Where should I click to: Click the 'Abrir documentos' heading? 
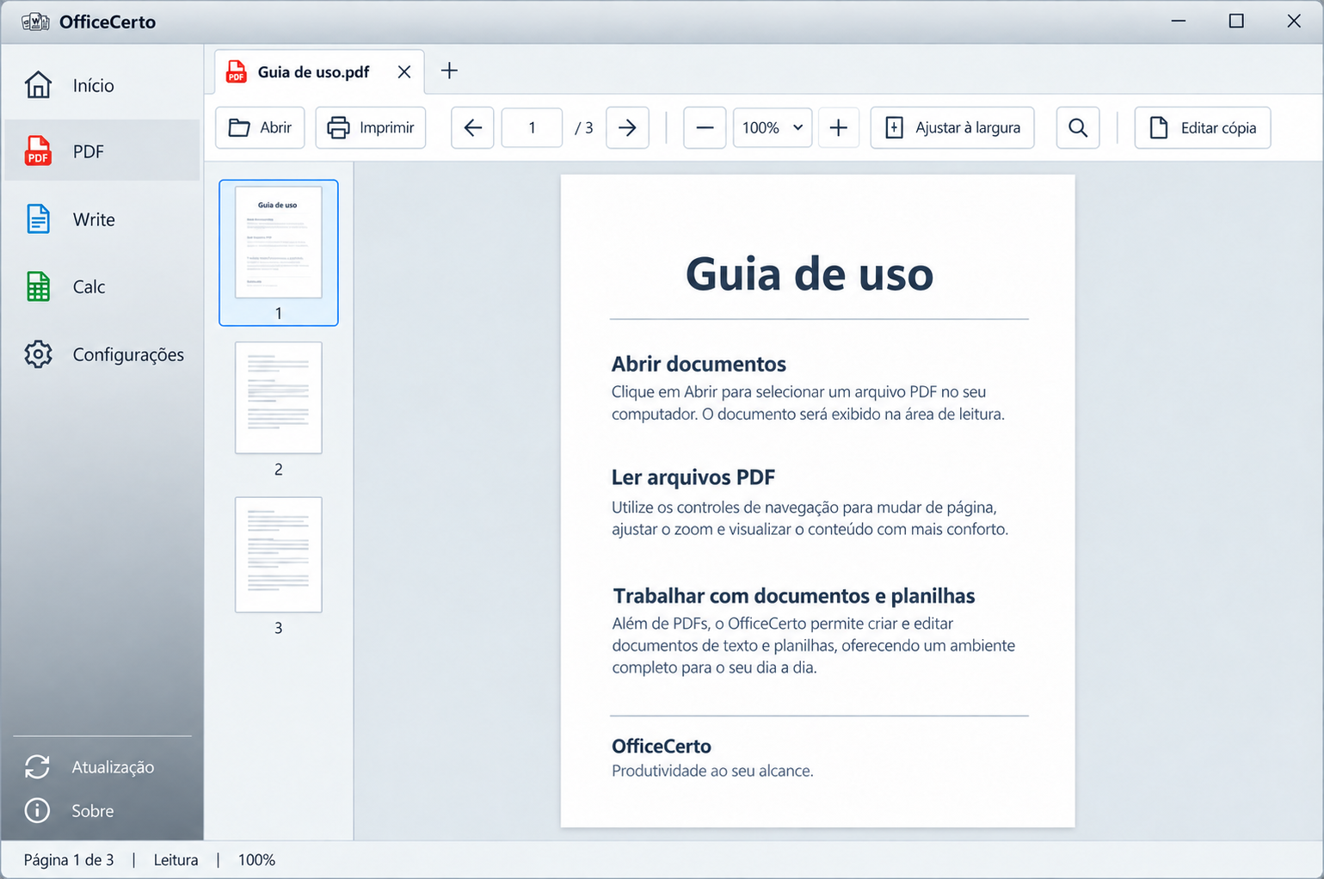click(x=699, y=364)
